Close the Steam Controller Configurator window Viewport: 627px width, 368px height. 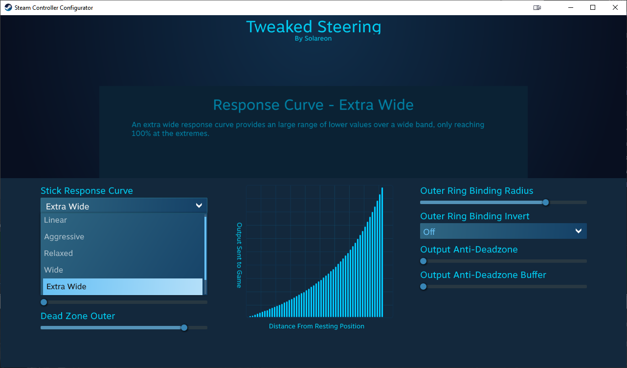(x=615, y=7)
